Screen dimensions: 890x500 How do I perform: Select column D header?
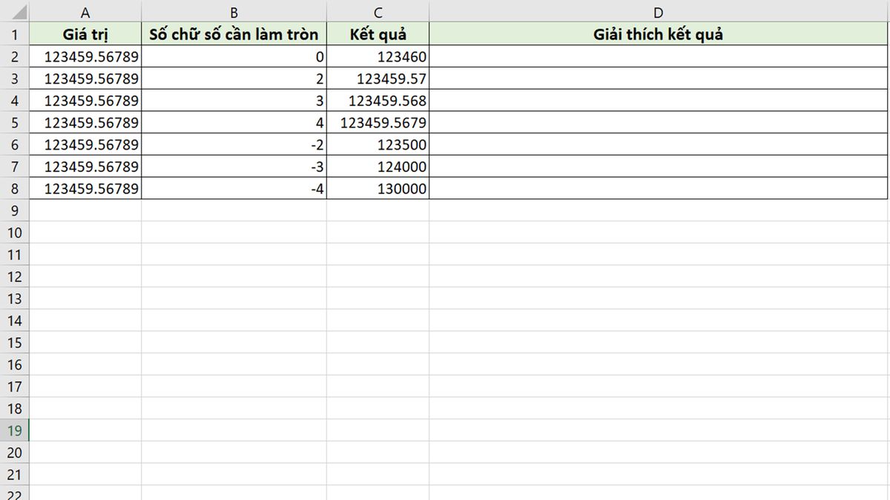[x=659, y=12]
